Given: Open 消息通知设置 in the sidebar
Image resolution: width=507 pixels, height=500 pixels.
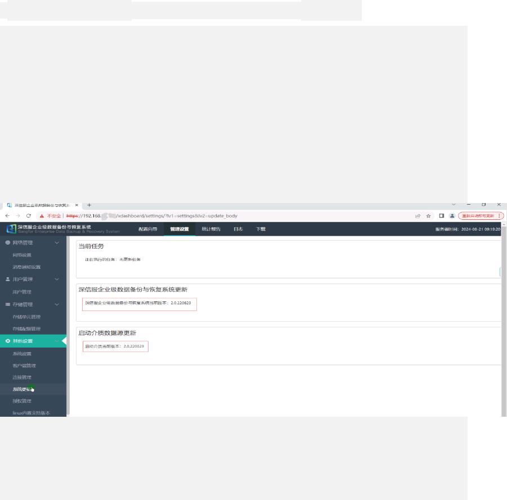Looking at the screenshot, I should point(26,267).
